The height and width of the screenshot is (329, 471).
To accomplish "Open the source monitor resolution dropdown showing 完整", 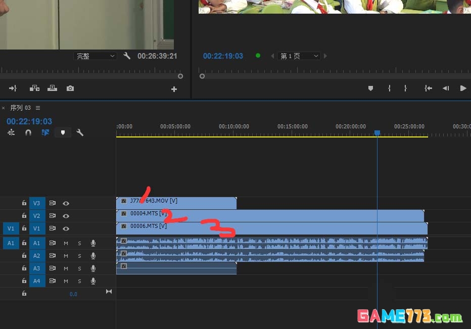I will (95, 56).
